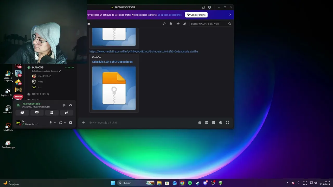This screenshot has width=333, height=187.
Task: Mute the microphone
Action: [51, 123]
